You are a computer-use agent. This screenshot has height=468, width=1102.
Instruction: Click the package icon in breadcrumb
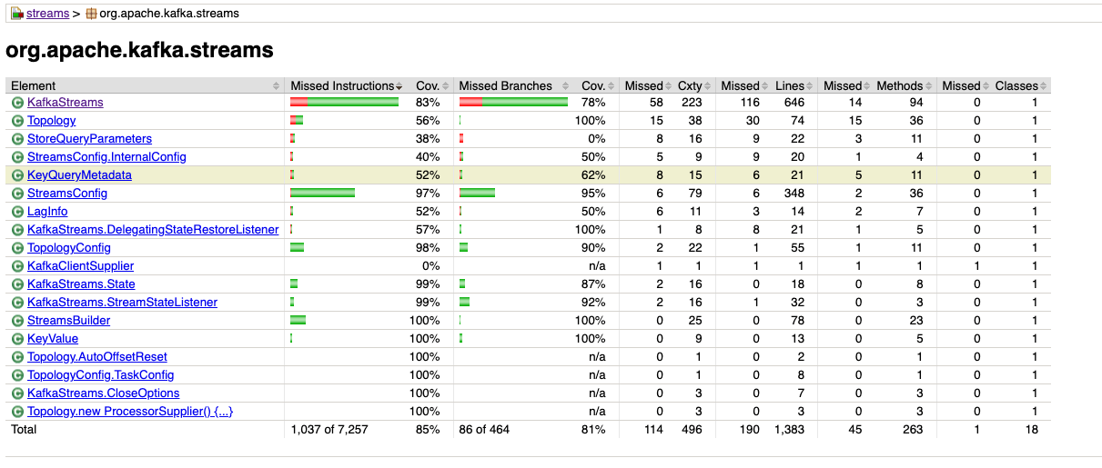[91, 14]
